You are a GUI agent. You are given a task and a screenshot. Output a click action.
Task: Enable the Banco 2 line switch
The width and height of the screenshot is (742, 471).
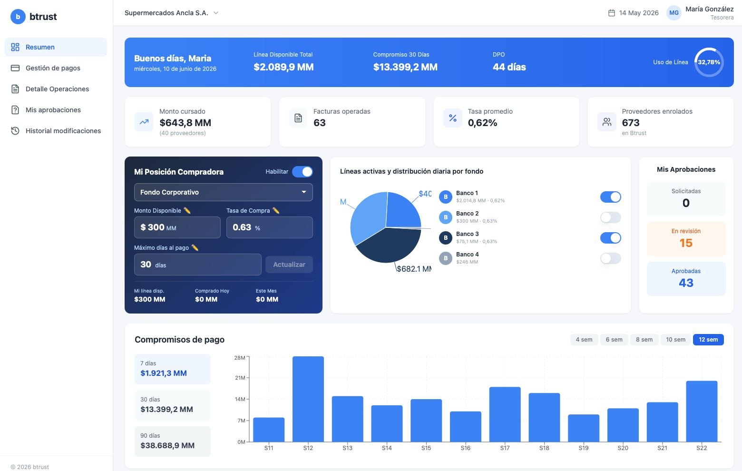(x=611, y=217)
